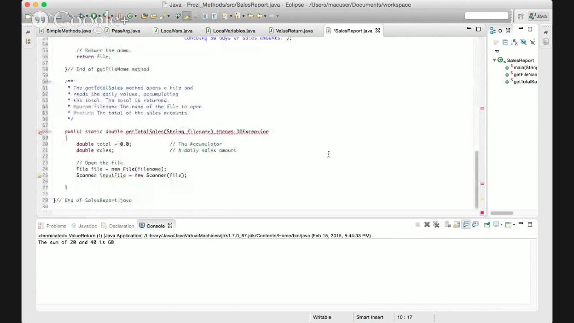
Task: Click the New Java Class icon
Action: point(130,16)
